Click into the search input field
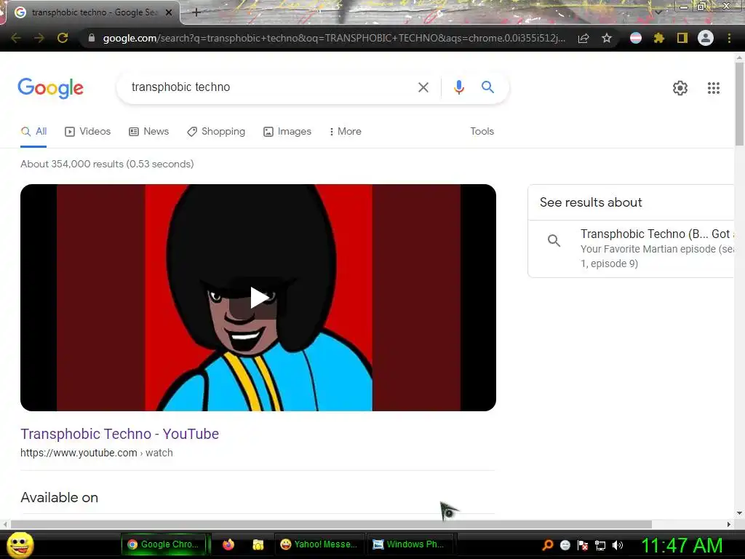This screenshot has height=559, width=745. click(271, 87)
